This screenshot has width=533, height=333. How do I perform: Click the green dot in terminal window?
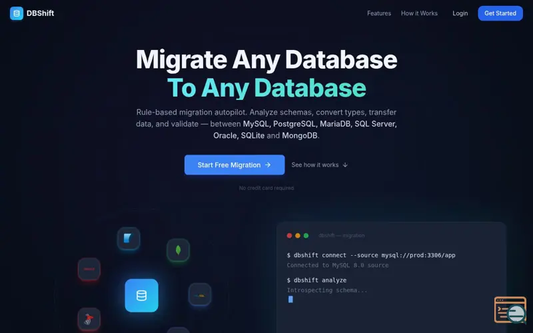[x=306, y=236]
